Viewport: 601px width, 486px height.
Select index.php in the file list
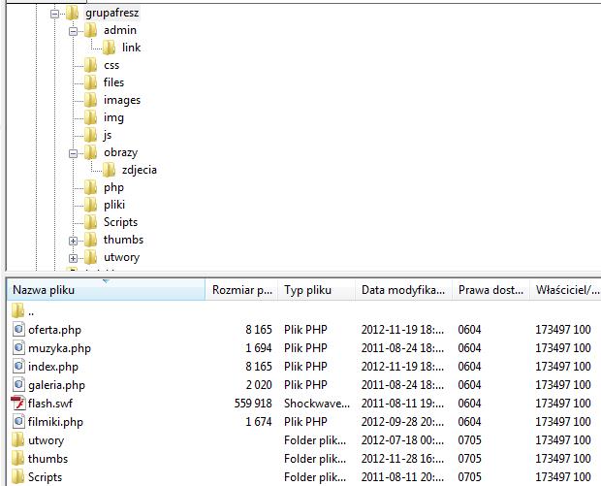pyautogui.click(x=53, y=367)
